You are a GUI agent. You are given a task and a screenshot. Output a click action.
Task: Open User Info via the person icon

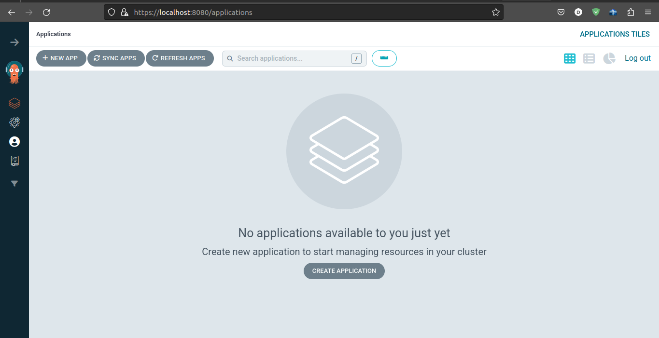click(14, 142)
